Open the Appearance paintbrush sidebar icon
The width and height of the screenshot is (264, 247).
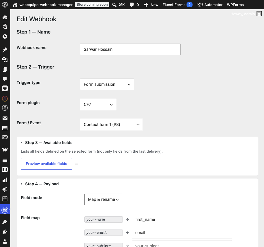click(x=5, y=222)
